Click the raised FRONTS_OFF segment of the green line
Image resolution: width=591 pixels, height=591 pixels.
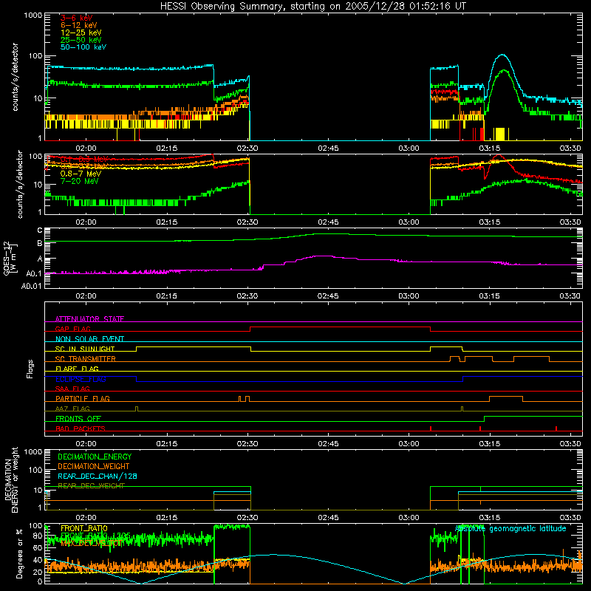tap(533, 417)
